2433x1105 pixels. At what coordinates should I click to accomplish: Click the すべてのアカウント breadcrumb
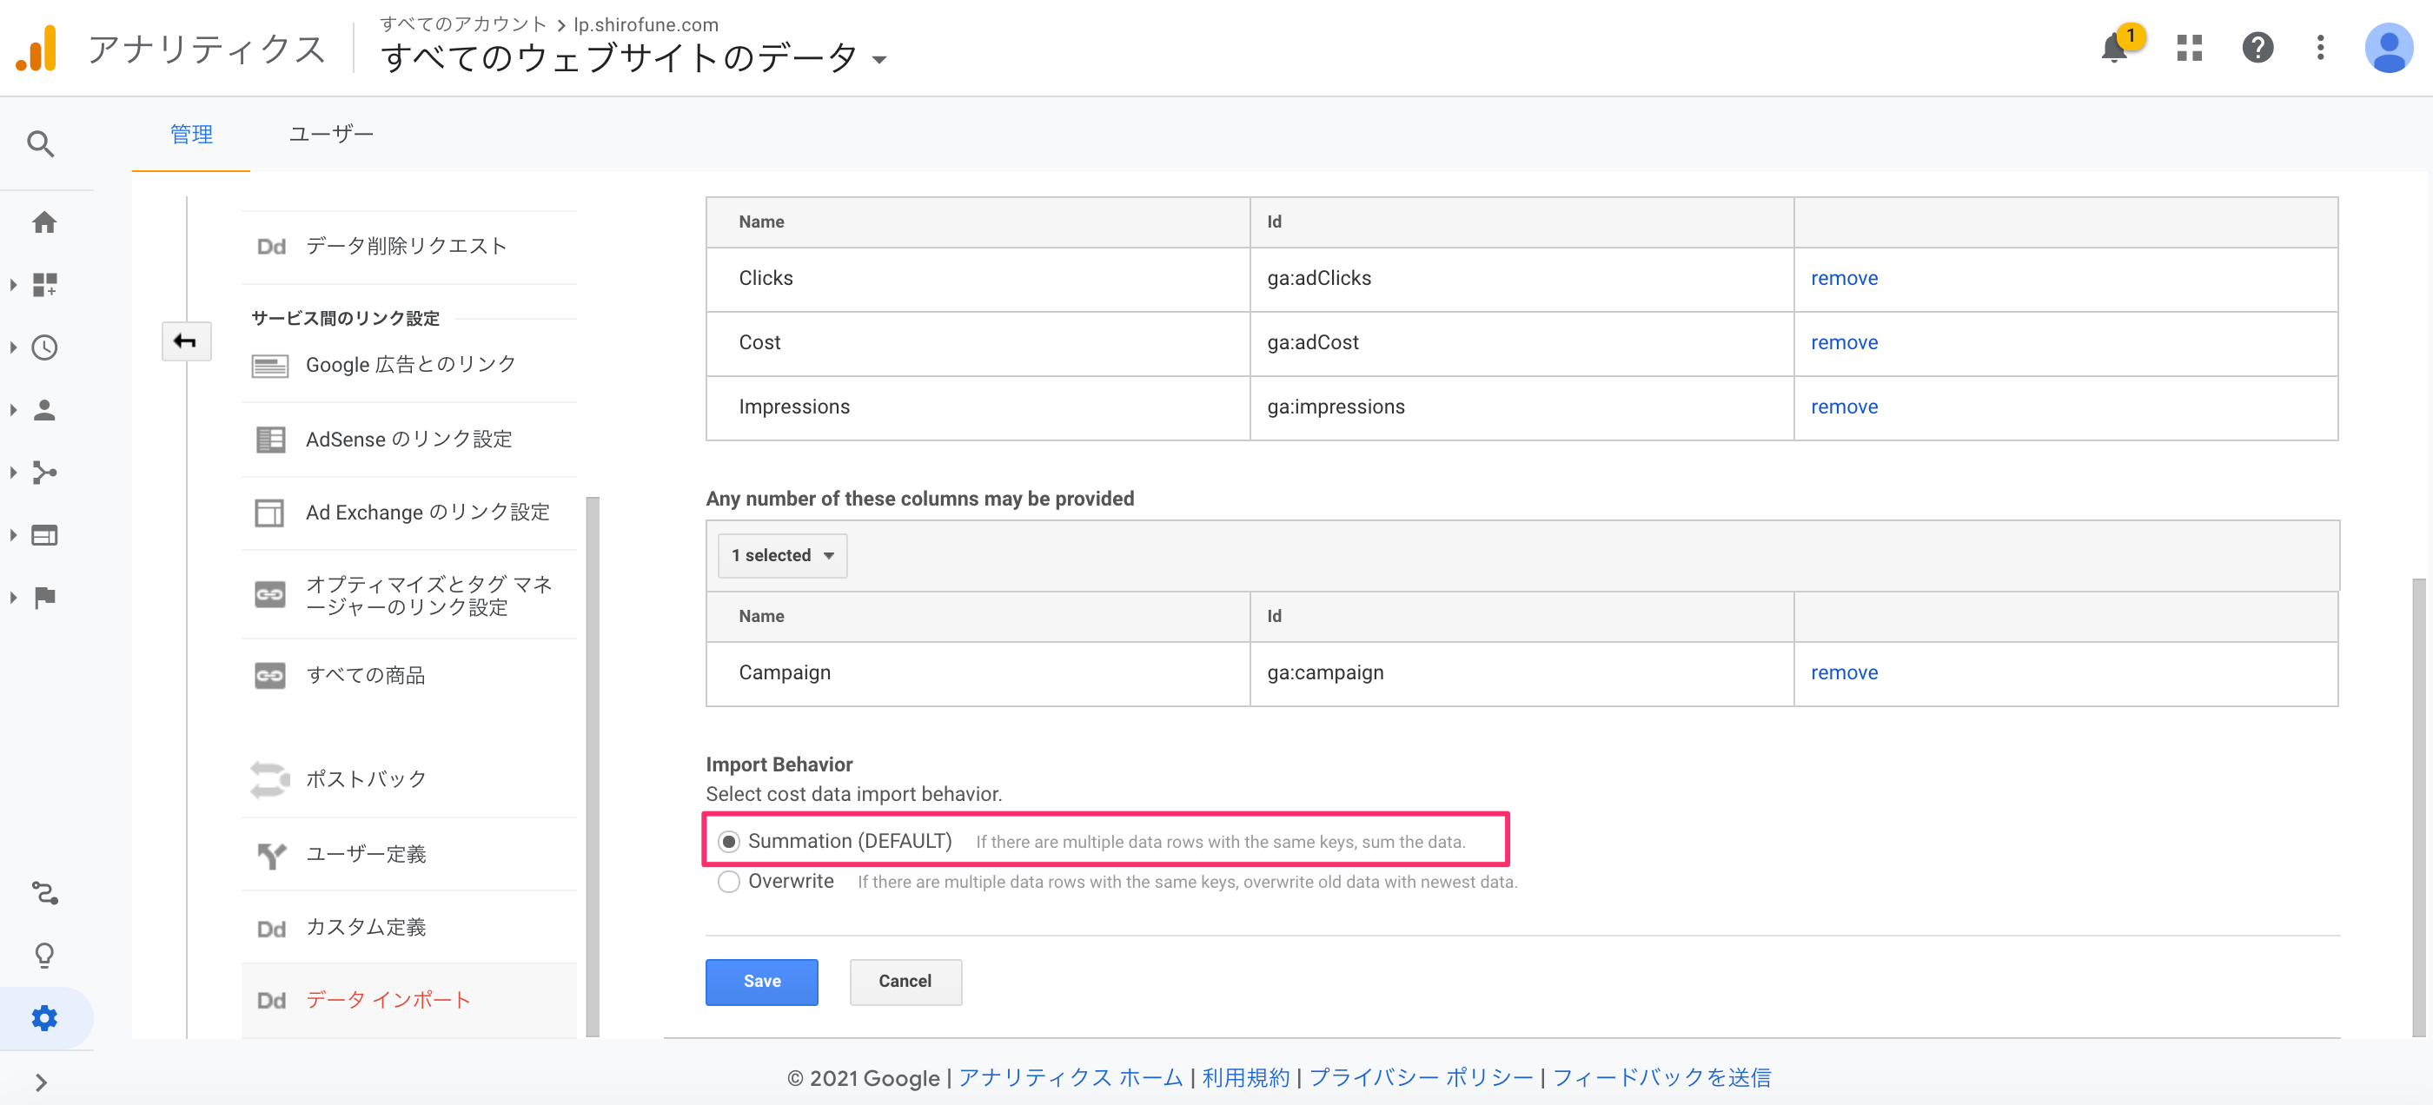(x=463, y=23)
